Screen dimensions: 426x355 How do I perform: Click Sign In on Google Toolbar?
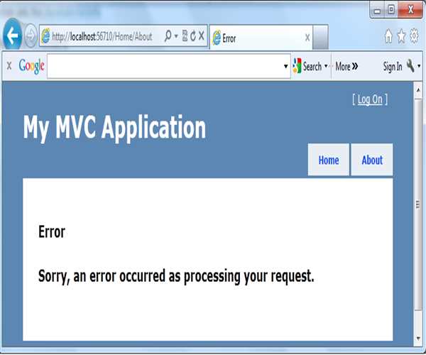pyautogui.click(x=393, y=67)
